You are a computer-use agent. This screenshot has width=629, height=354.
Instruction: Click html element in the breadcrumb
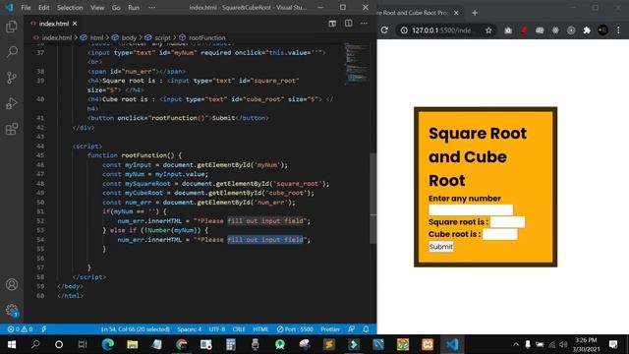pyautogui.click(x=96, y=37)
